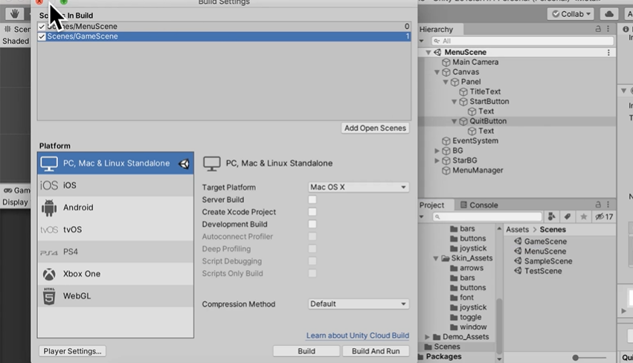The height and width of the screenshot is (363, 633).
Task: Click the Build button
Action: [306, 351]
